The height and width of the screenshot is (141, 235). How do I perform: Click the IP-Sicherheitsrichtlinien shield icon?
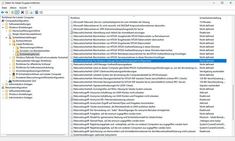(x=14, y=74)
